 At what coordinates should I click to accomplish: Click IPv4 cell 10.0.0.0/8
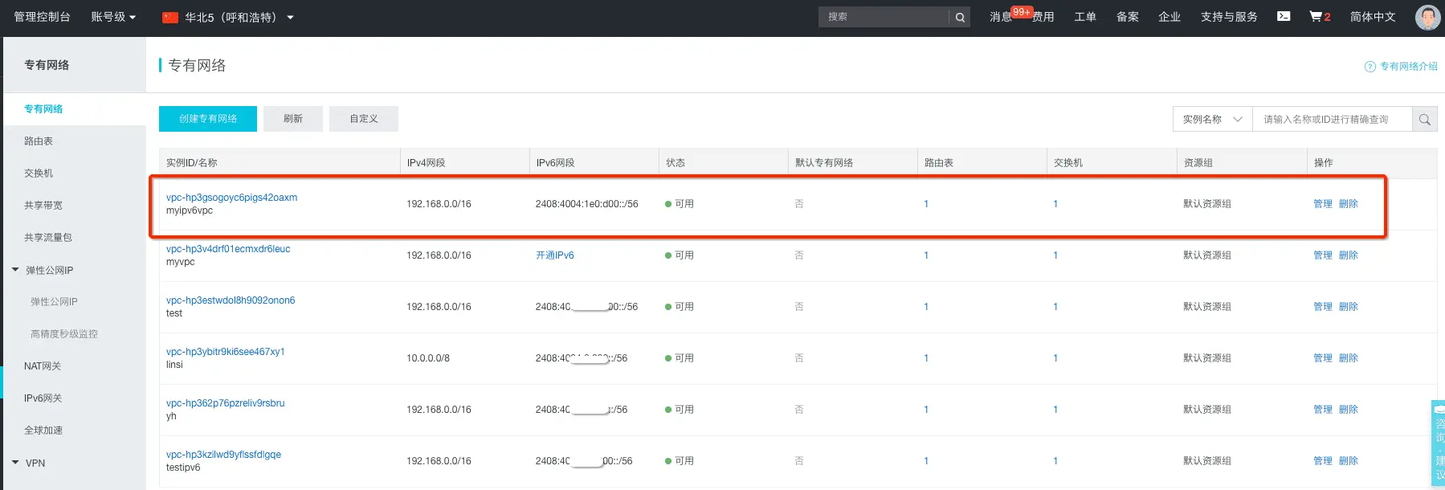[428, 358]
